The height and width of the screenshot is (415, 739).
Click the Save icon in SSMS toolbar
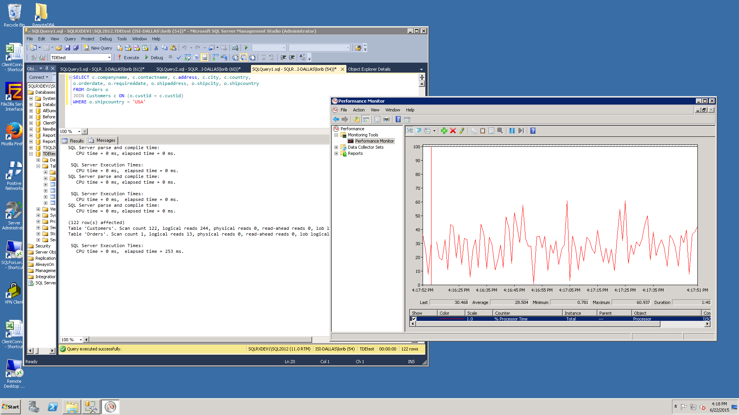67,48
